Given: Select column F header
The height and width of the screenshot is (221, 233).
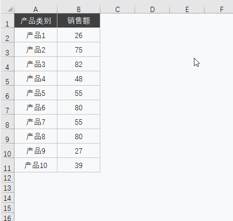Looking at the screenshot, I should (x=219, y=9).
